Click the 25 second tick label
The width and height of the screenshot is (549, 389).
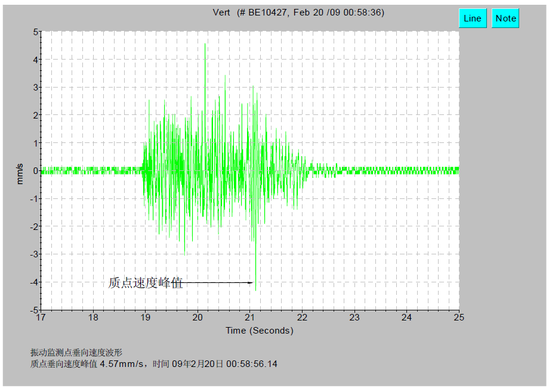459,317
